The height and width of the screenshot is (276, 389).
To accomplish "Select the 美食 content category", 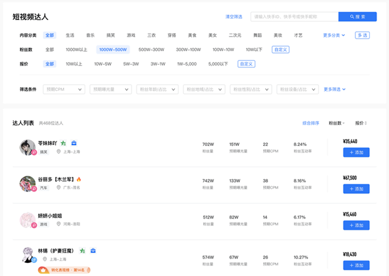I will [192, 36].
